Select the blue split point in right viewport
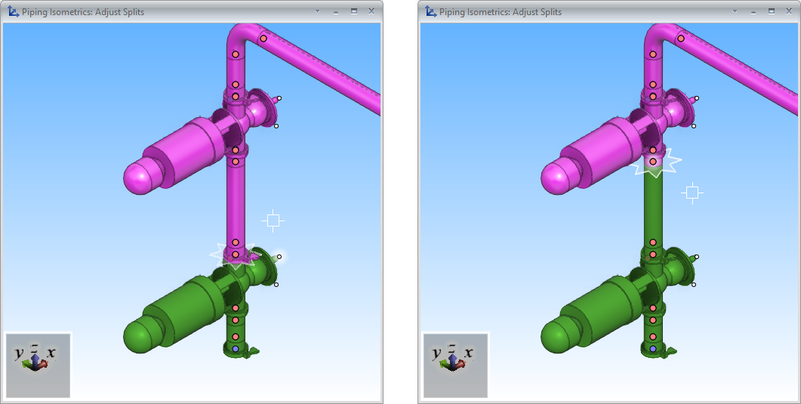Image resolution: width=801 pixels, height=404 pixels. pyautogui.click(x=653, y=349)
